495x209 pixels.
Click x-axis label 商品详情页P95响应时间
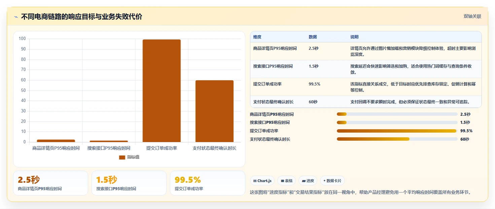click(x=56, y=148)
